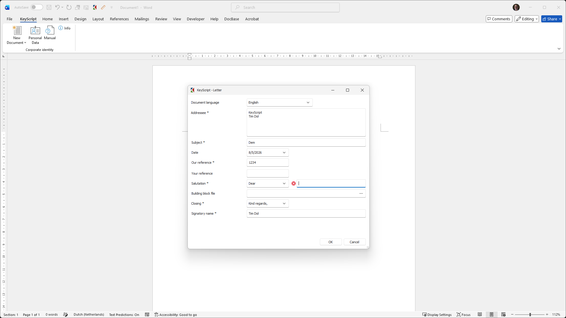Click the Your reference field
The height and width of the screenshot is (318, 566).
click(x=268, y=173)
